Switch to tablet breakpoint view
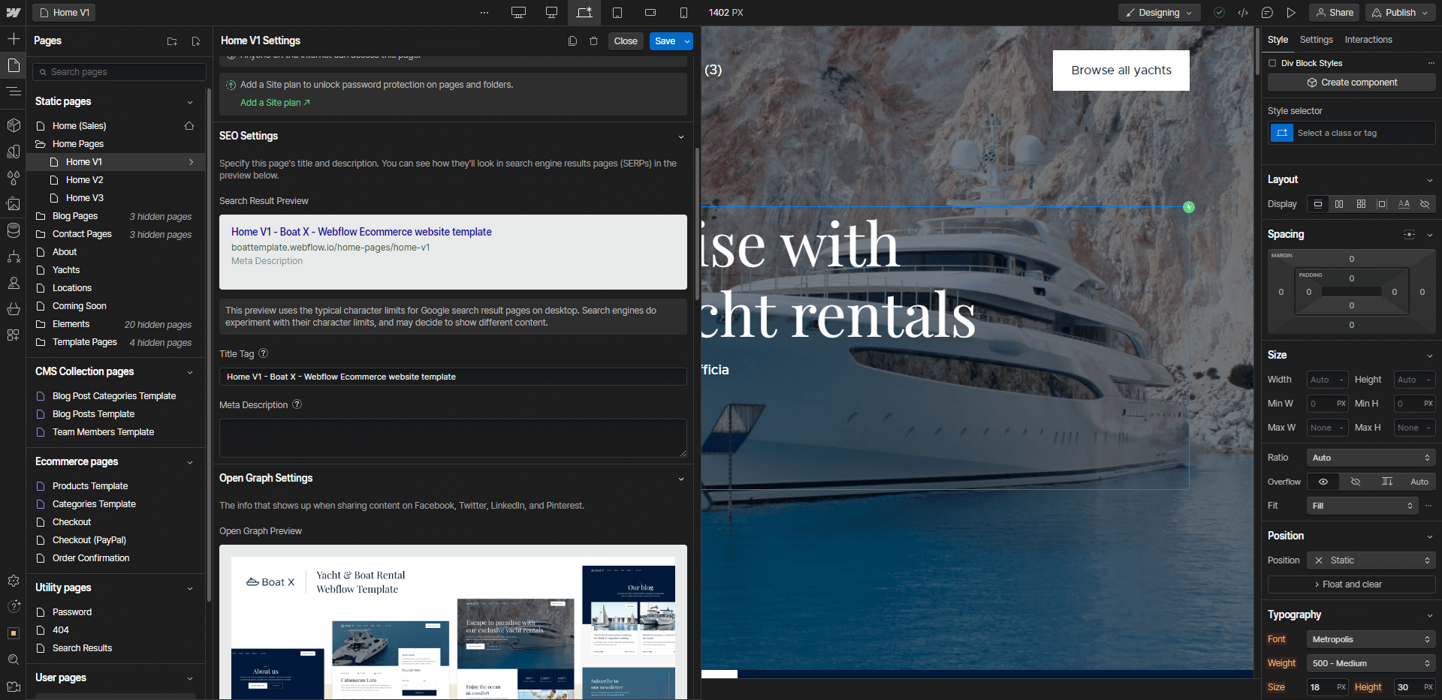The width and height of the screenshot is (1442, 700). 617,13
